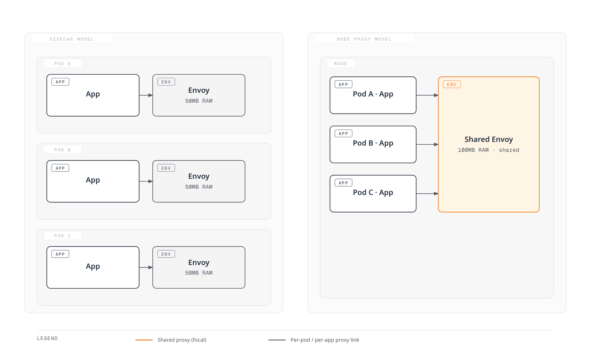Viewport: 591px width, 357px height.
Task: Click the Shared Envoy title text
Action: pos(489,139)
